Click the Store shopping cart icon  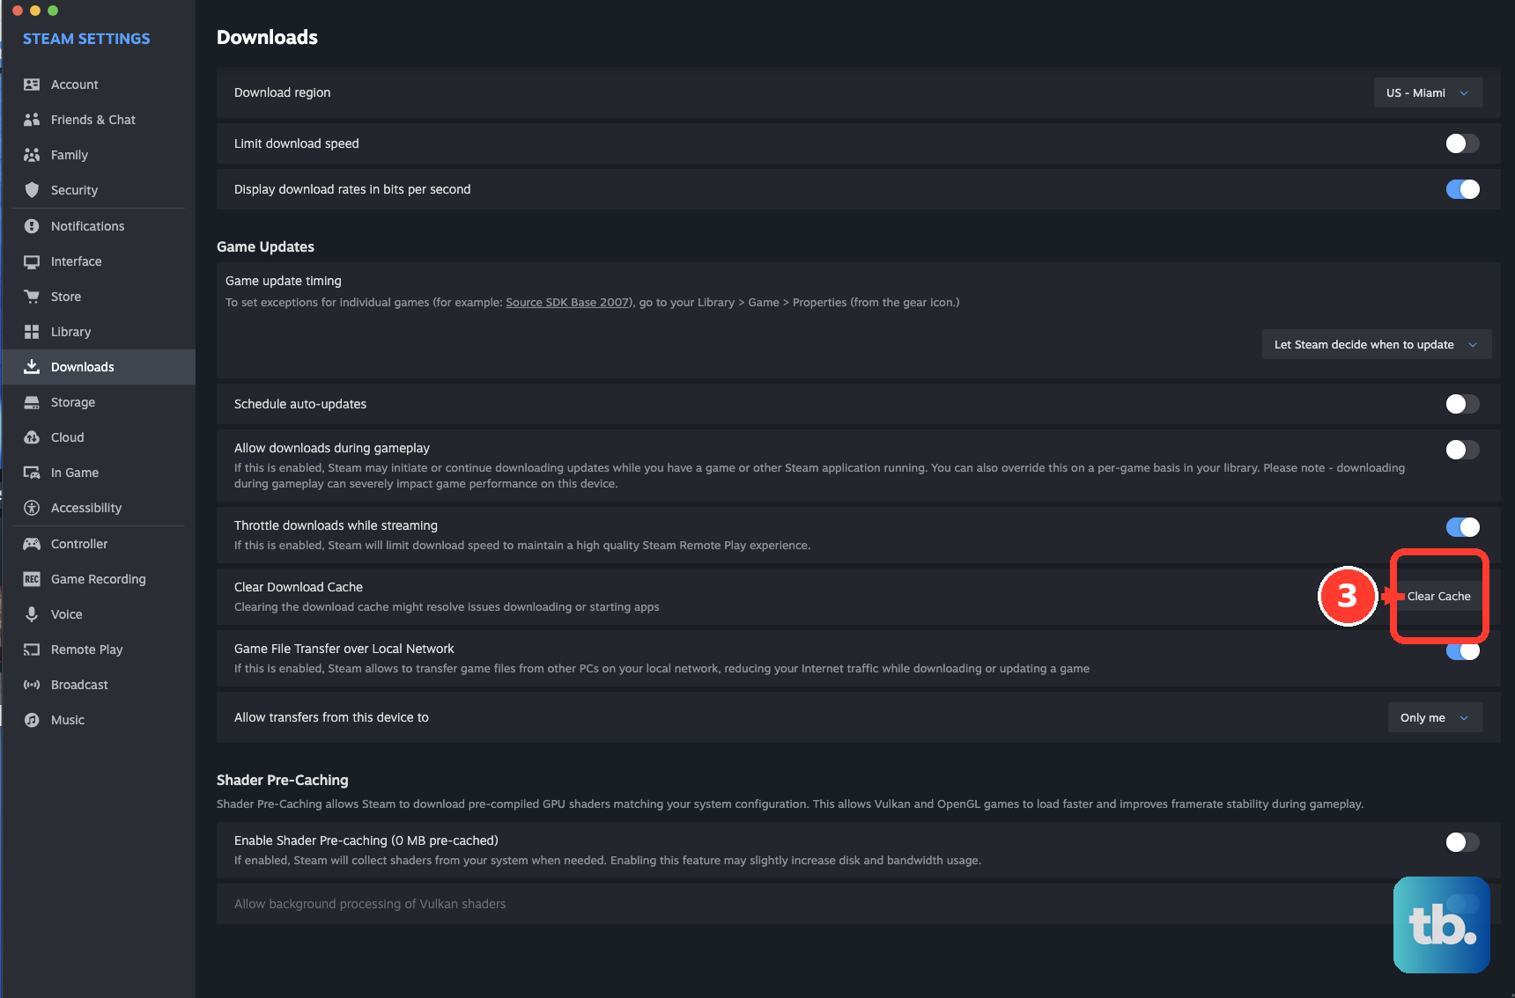click(32, 297)
